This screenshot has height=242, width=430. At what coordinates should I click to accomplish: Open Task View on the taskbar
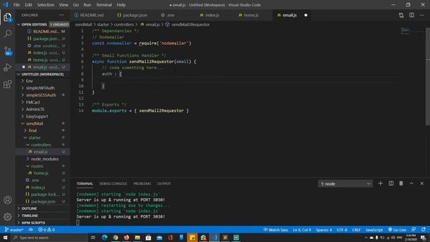coord(93,237)
